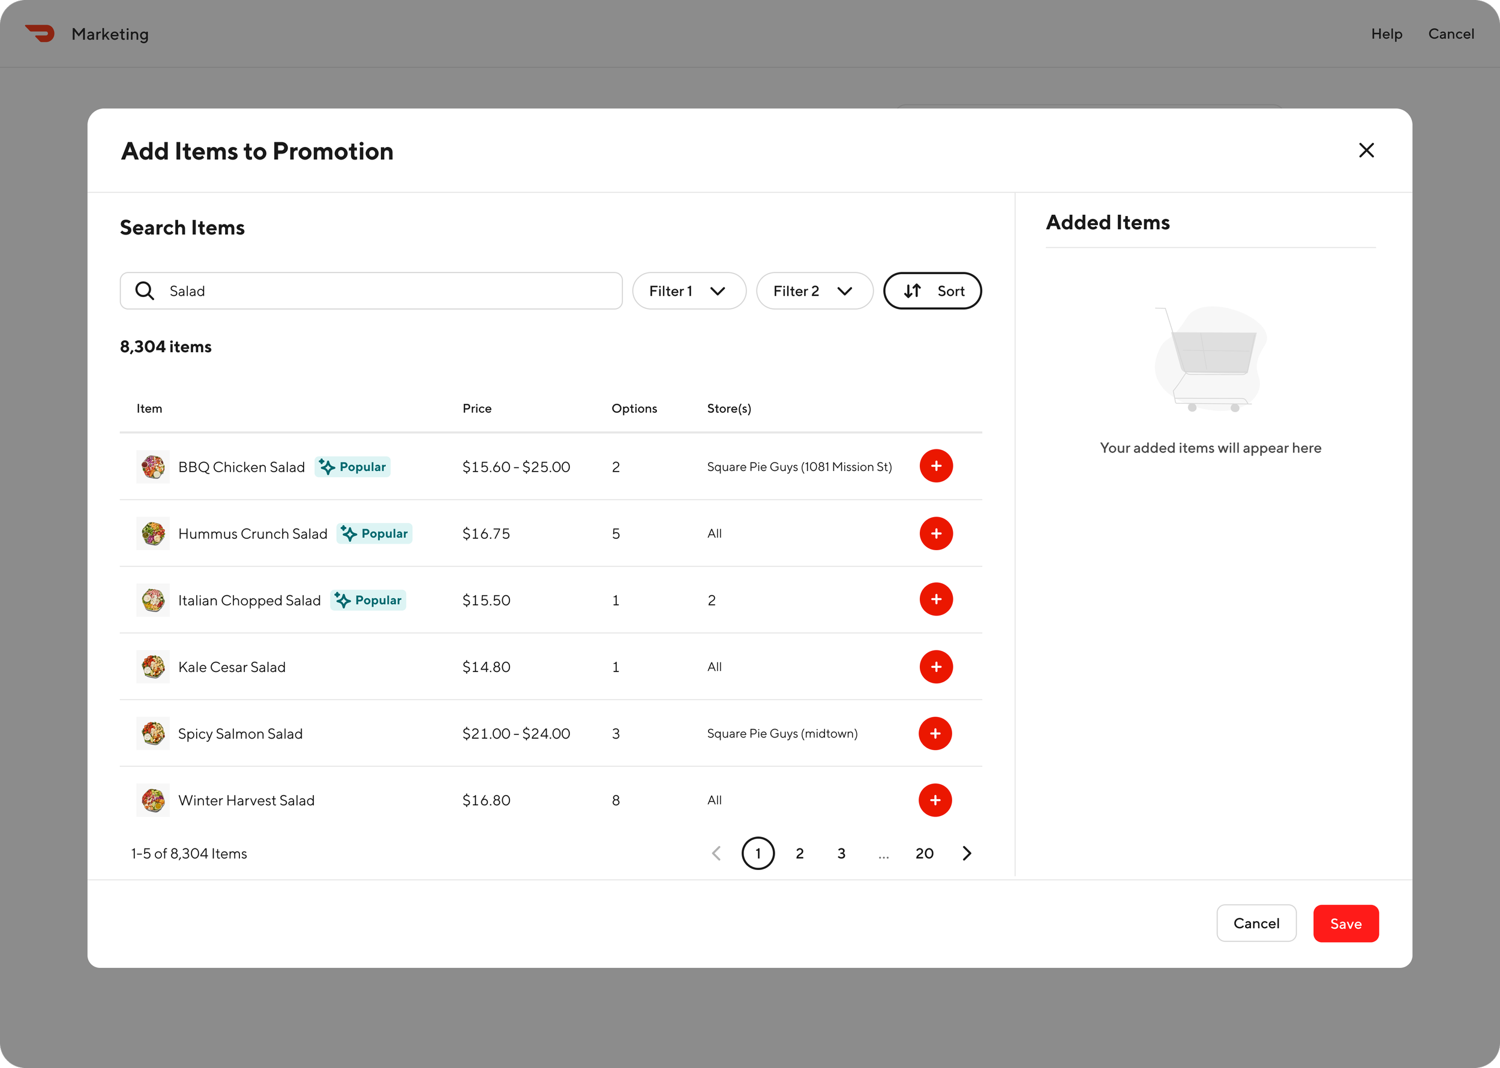Screen dimensions: 1500x1068
Task: Go to page 2 of results
Action: click(x=800, y=854)
